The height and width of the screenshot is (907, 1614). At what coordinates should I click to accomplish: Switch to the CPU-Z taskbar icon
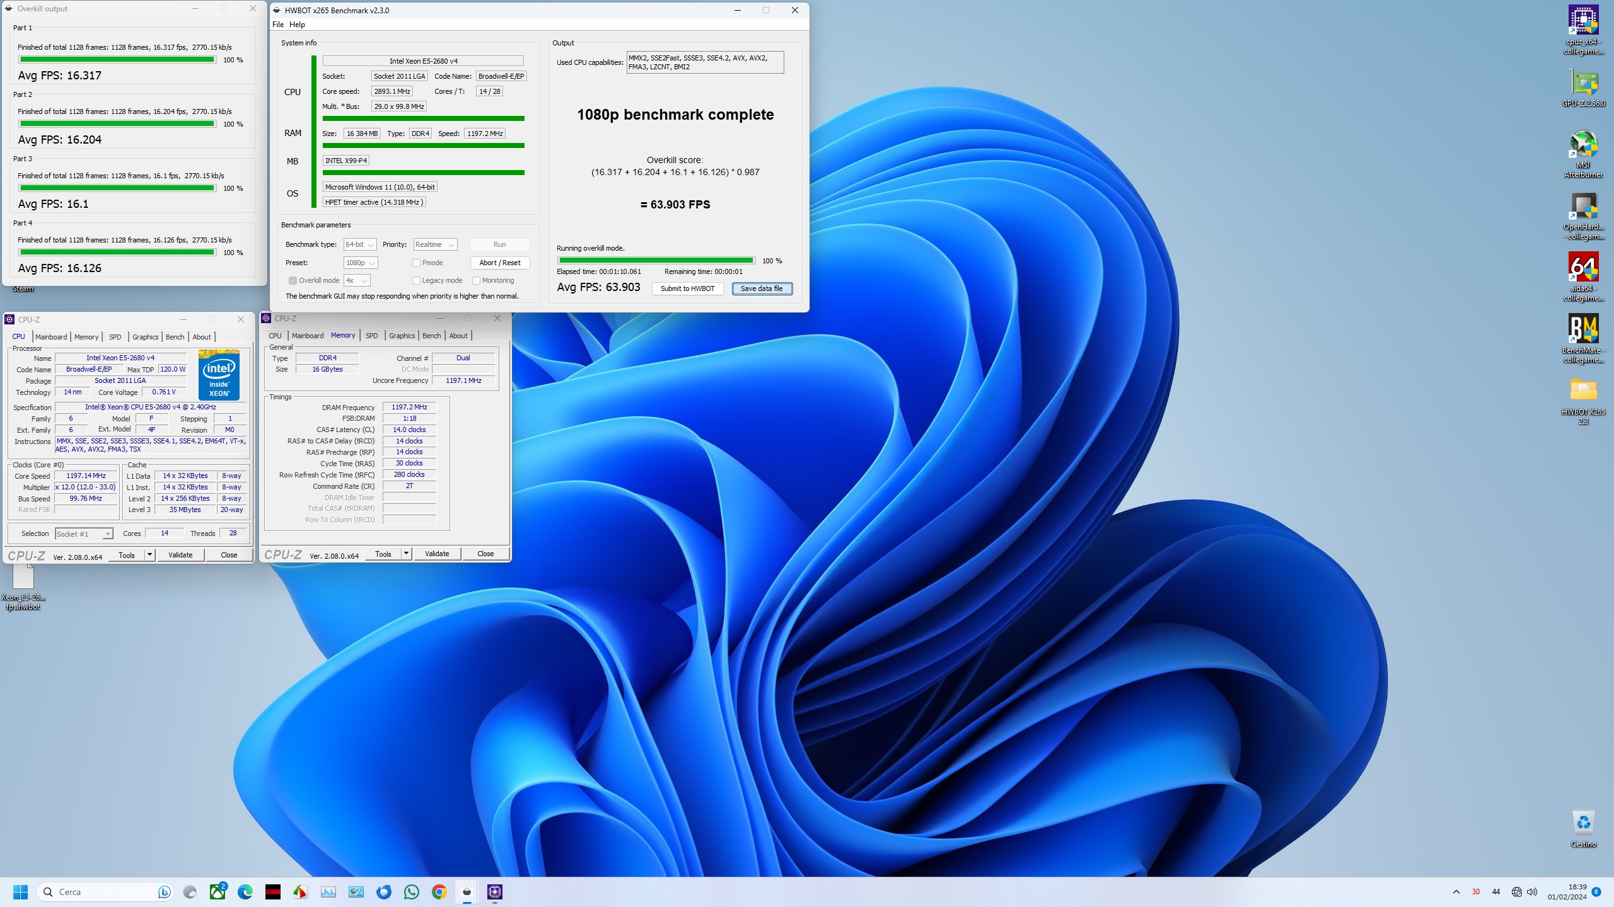[x=495, y=892]
